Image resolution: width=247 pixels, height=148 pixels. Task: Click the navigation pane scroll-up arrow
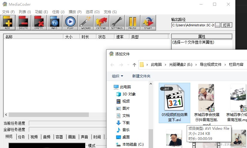click(151, 84)
